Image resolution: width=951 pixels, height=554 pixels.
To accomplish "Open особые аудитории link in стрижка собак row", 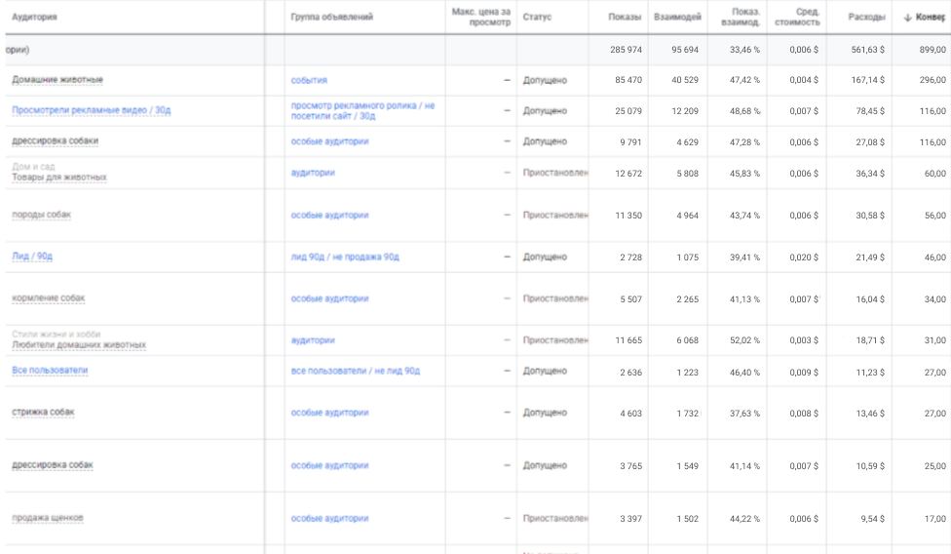I will pos(330,413).
